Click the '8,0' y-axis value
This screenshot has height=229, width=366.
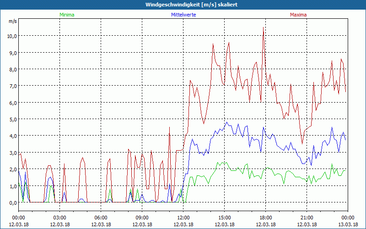coord(13,70)
